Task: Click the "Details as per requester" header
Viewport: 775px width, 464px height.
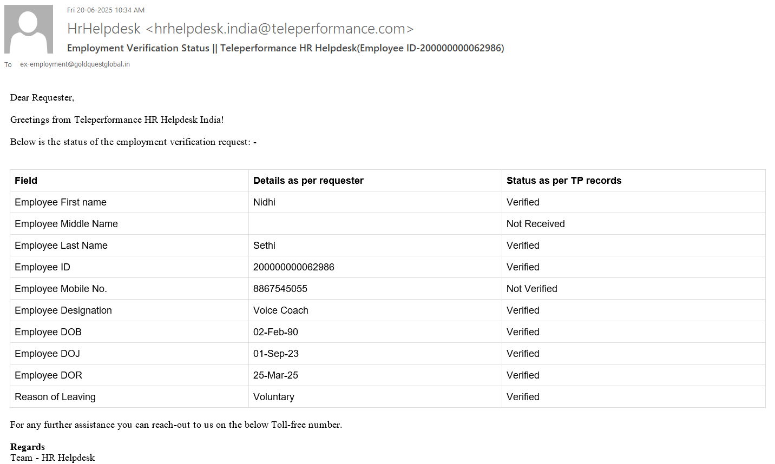Action: pyautogui.click(x=308, y=181)
